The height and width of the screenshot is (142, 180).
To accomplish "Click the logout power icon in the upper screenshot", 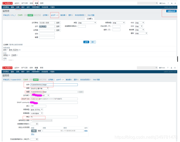I will pyautogui.click(x=175, y=3).
